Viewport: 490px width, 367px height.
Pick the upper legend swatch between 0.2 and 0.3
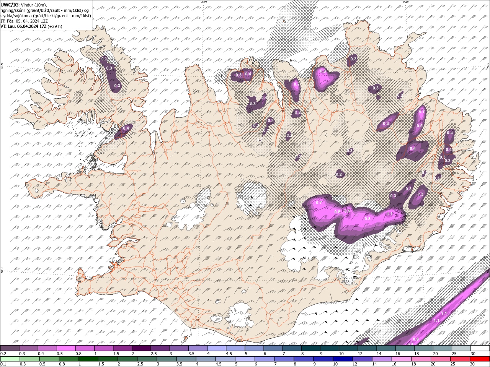(x=10, y=348)
